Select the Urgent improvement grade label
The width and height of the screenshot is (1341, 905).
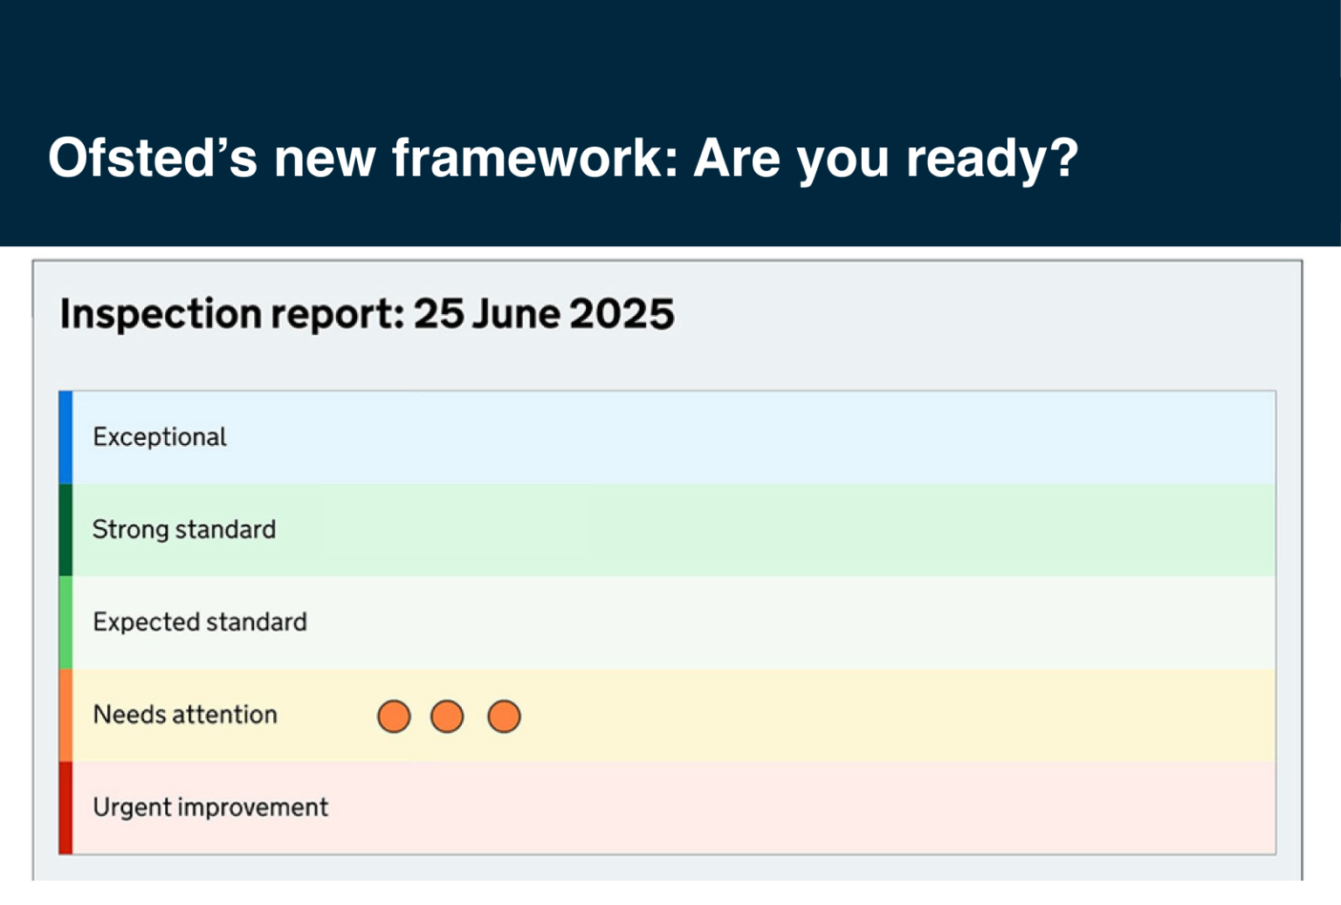[210, 807]
